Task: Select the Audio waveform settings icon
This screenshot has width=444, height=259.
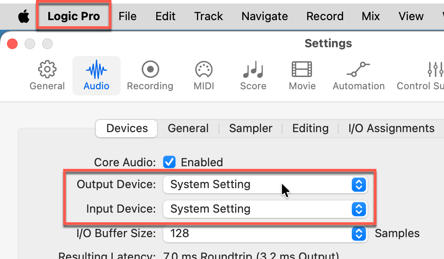Action: (96, 70)
